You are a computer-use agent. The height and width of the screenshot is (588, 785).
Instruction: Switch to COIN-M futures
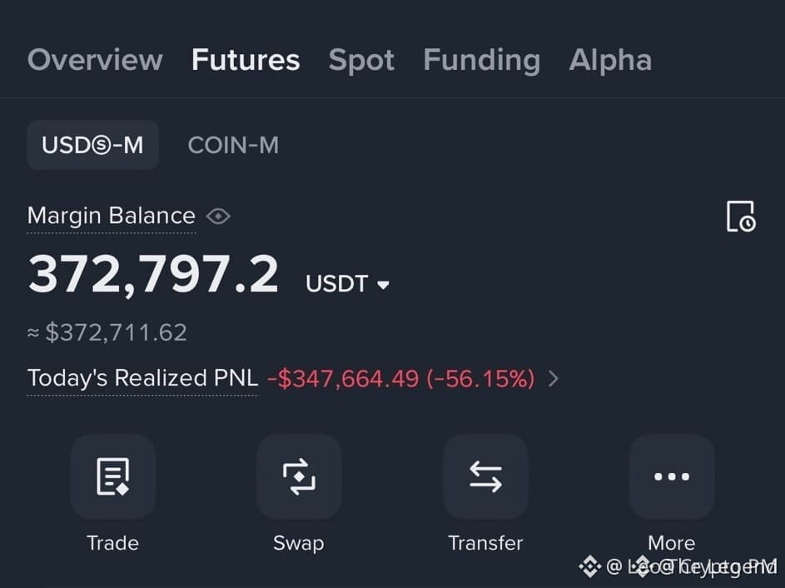[233, 145]
